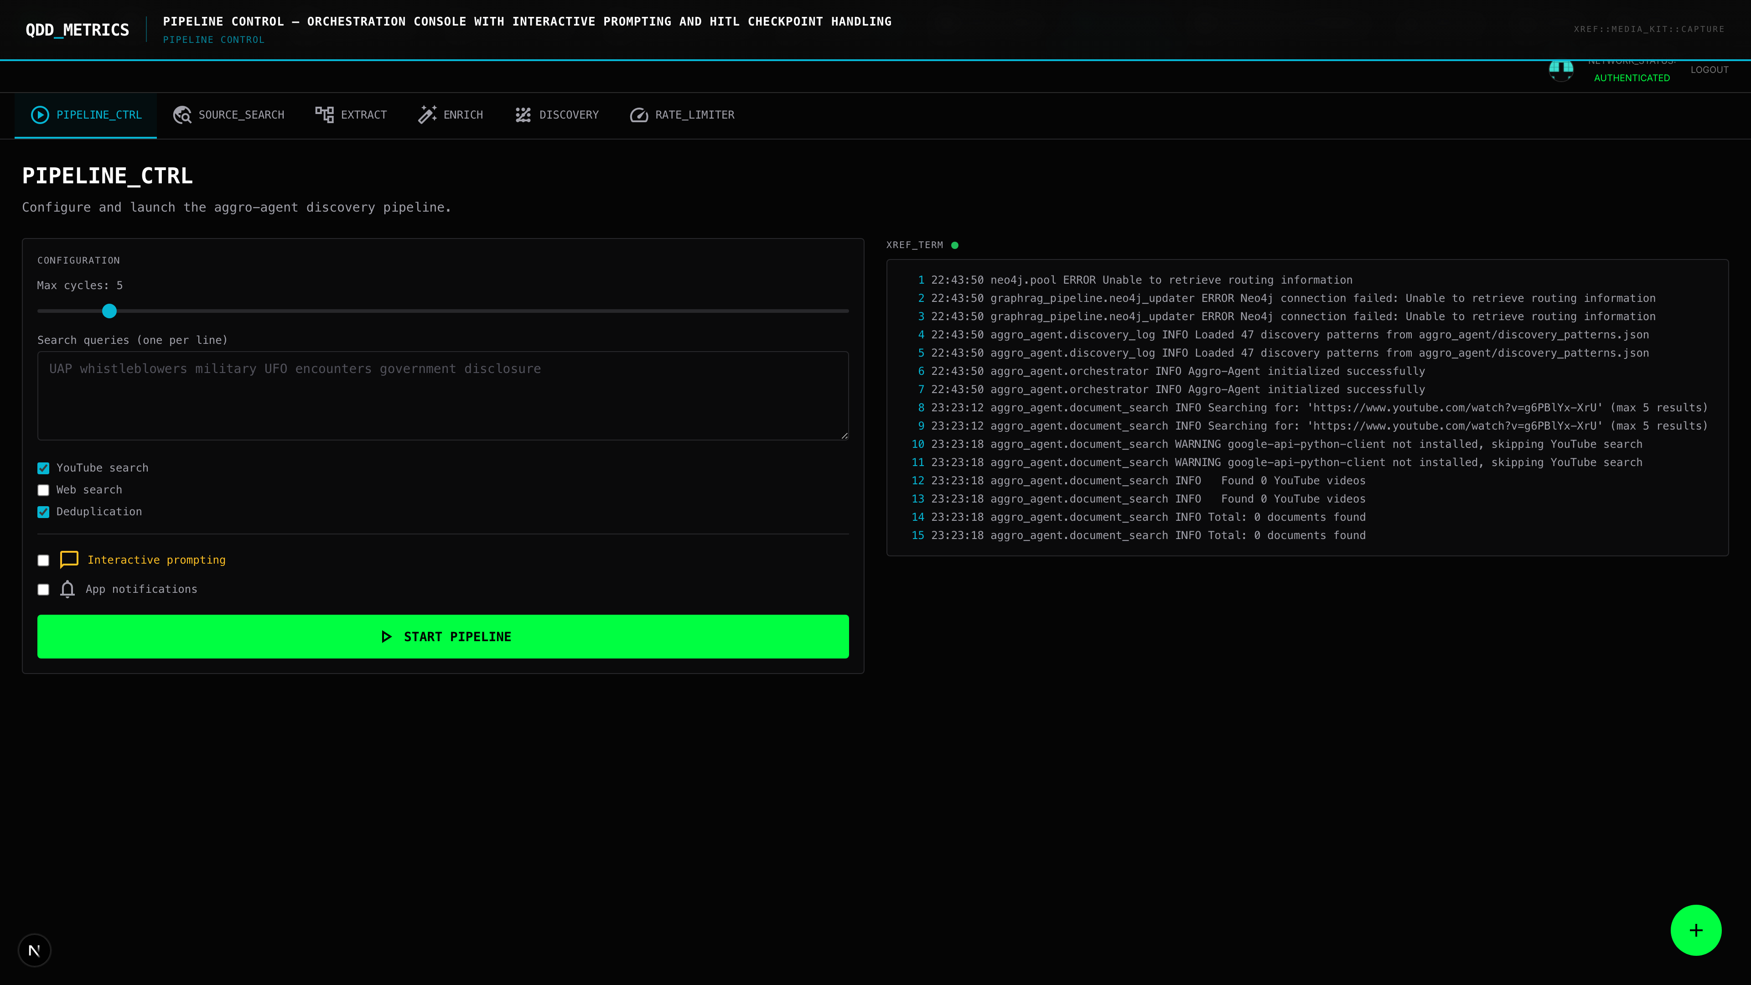
Task: Click the DISCOVERY scatter-plot icon
Action: [523, 115]
